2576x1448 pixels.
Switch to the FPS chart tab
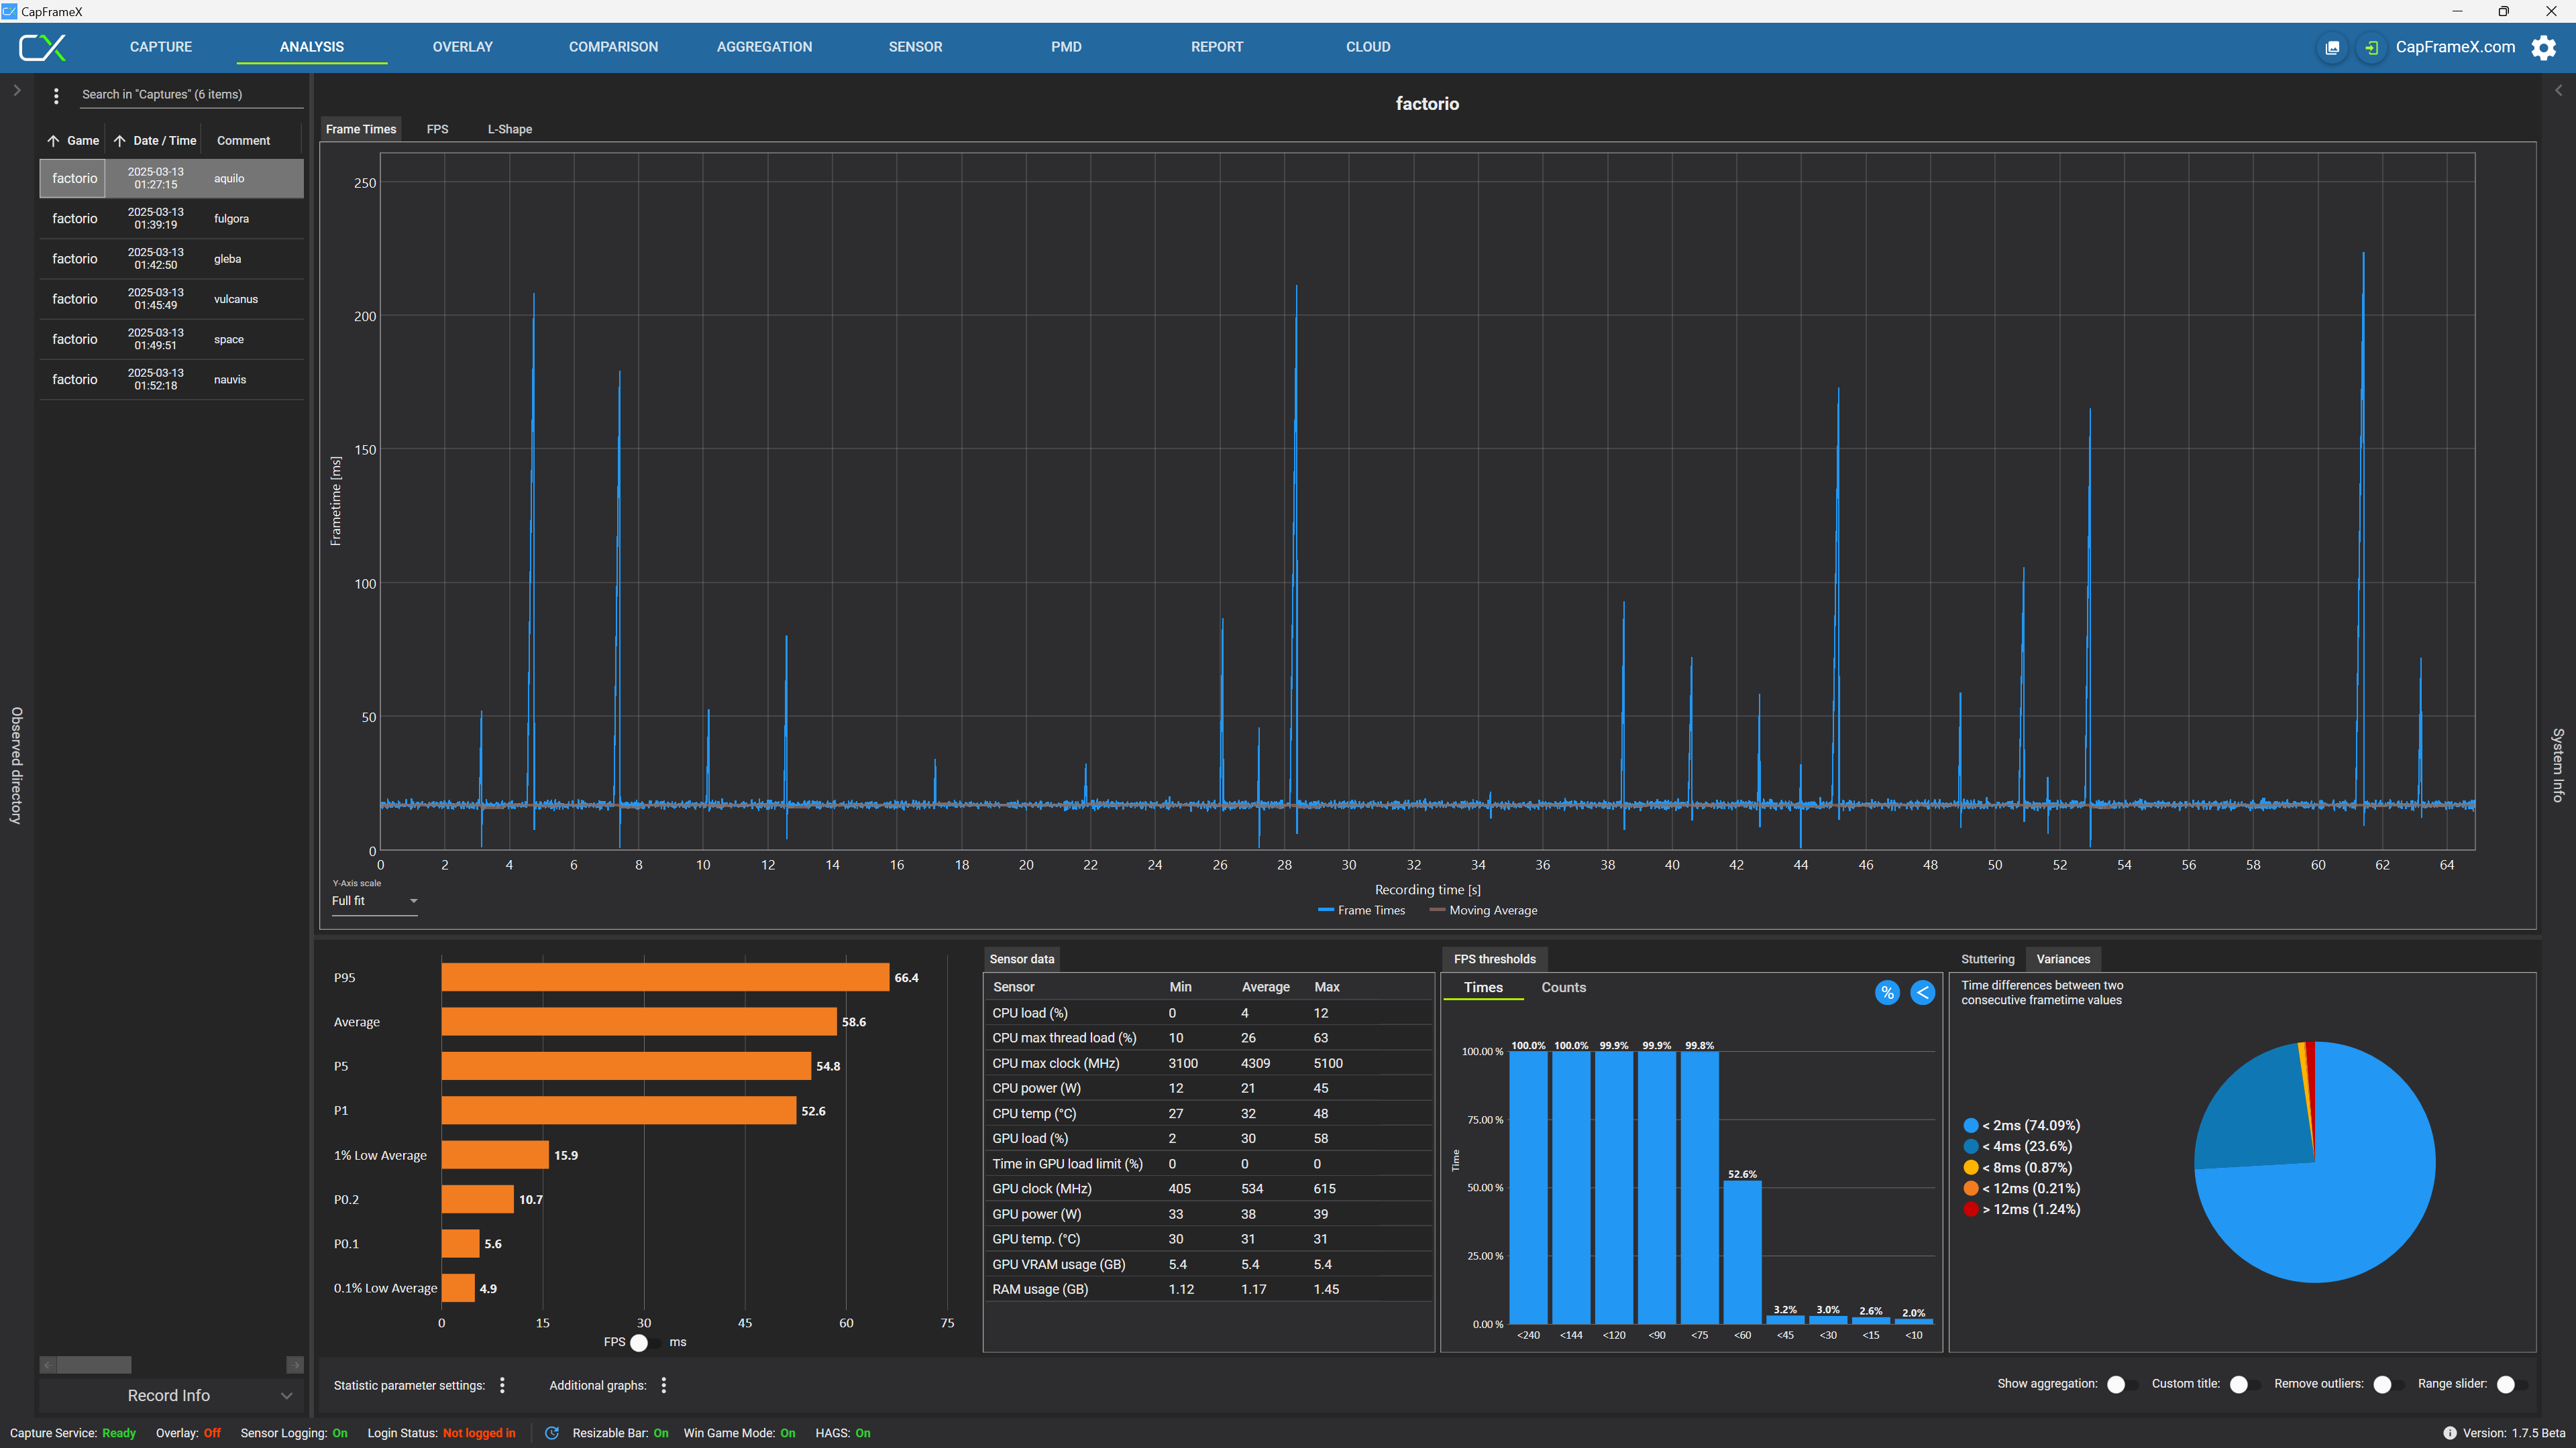[x=437, y=129]
